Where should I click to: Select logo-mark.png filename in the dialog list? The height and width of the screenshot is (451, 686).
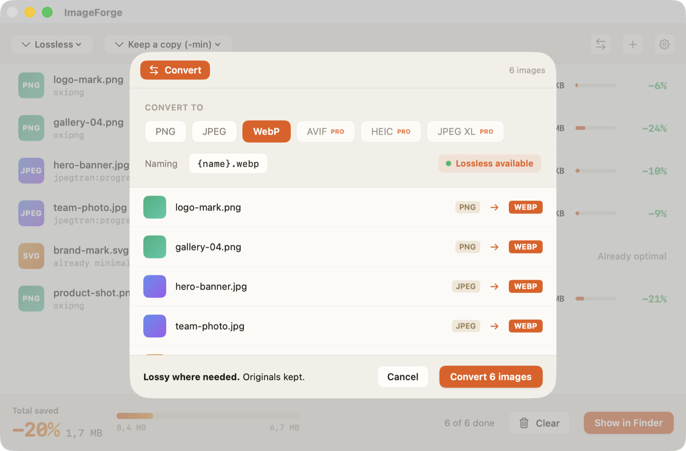(208, 207)
